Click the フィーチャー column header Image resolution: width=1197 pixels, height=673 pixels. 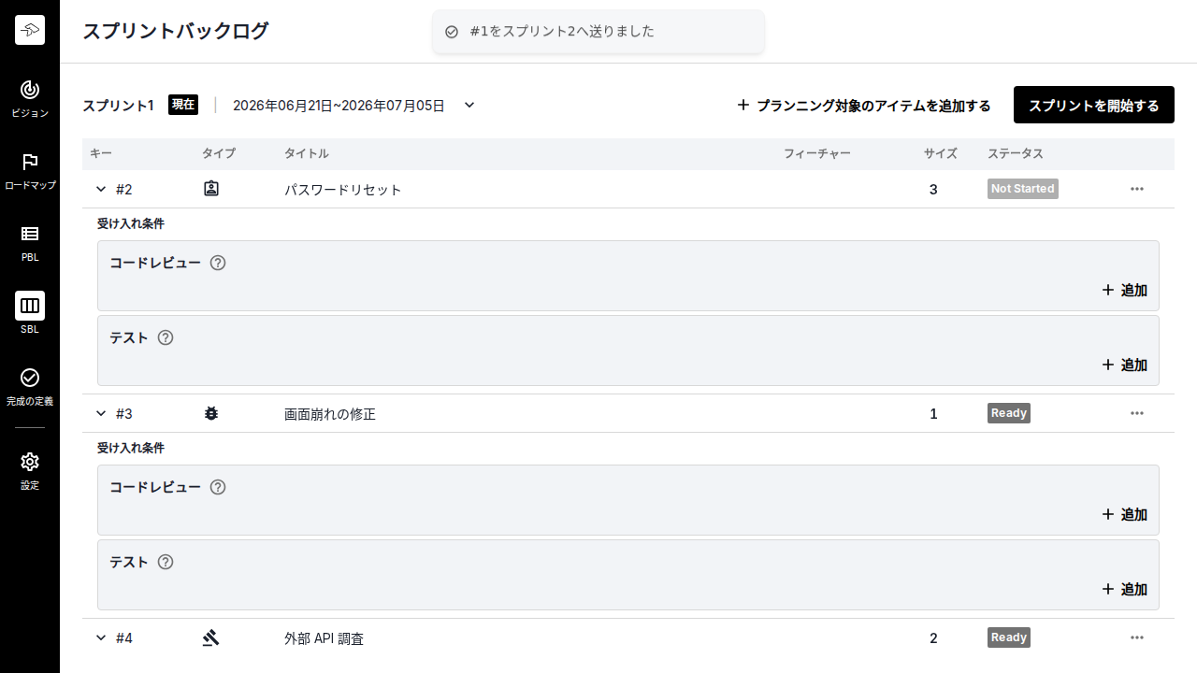point(817,153)
